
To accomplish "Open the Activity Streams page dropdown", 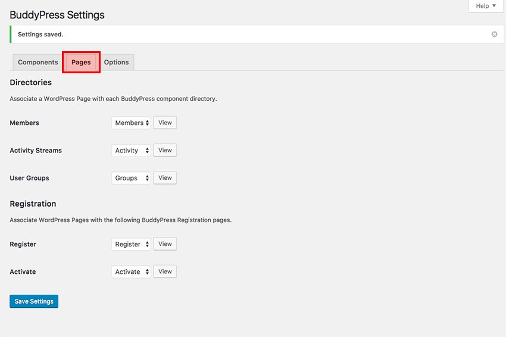I will pos(131,151).
